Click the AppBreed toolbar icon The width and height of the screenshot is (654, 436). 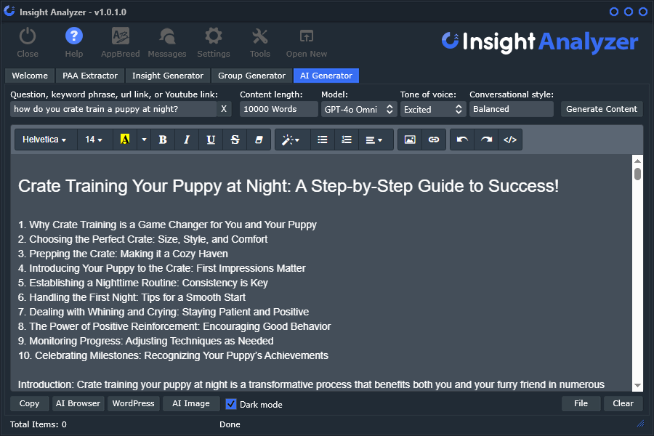coord(121,42)
